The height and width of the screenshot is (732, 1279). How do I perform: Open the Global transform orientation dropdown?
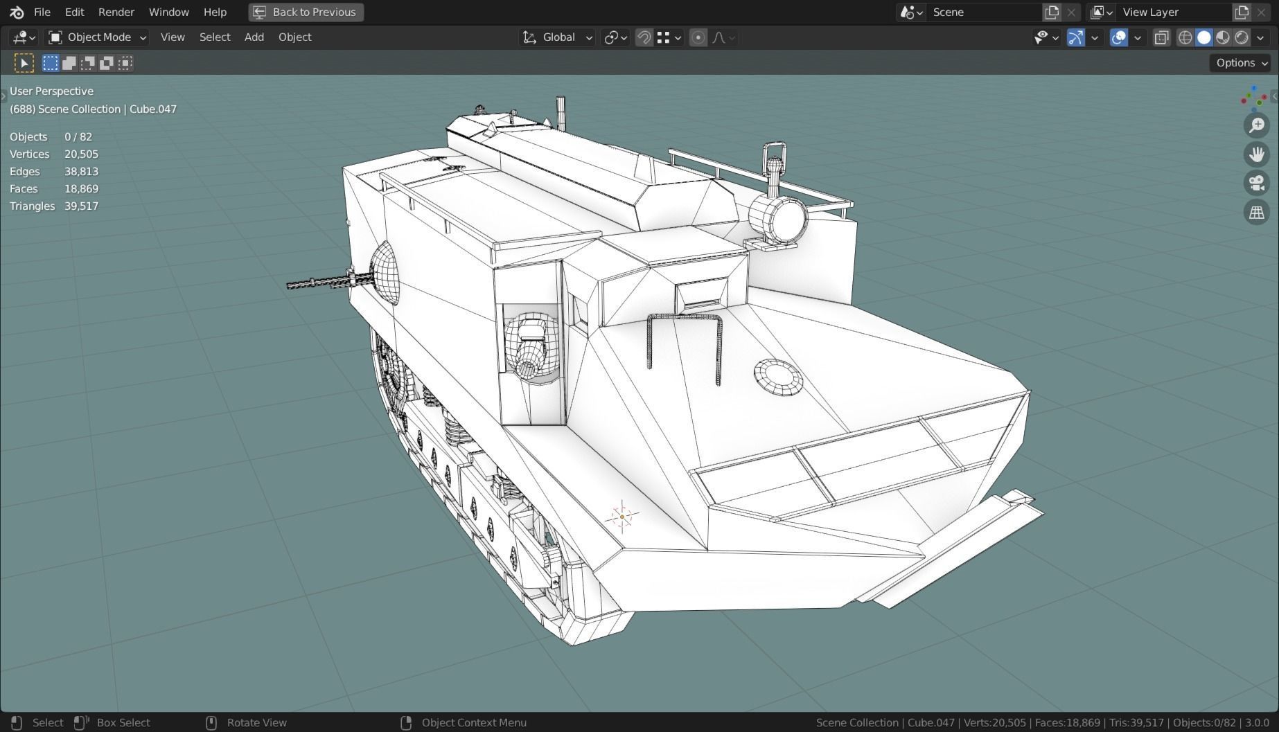[x=557, y=37]
